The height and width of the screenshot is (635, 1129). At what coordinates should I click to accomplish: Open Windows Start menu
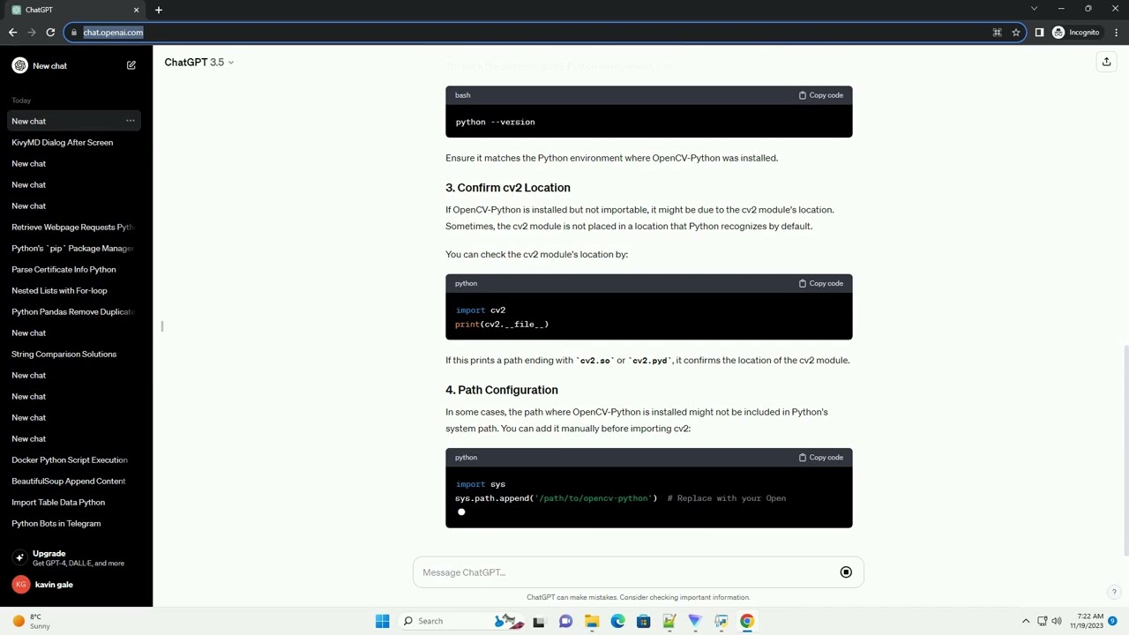coord(382,621)
